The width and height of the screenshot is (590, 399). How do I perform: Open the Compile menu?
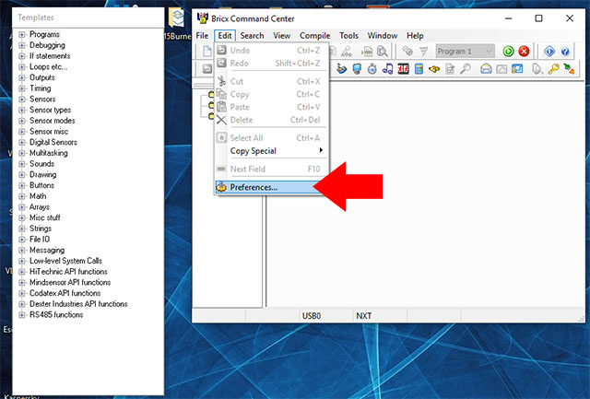click(314, 35)
